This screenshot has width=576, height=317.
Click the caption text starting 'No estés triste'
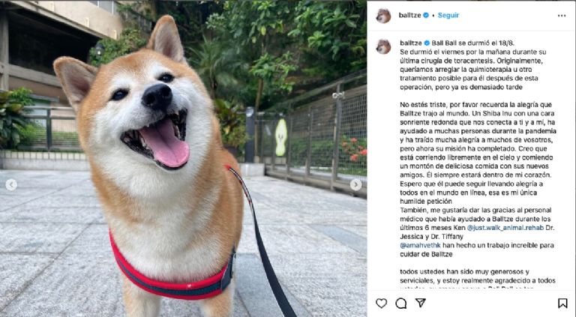(478, 153)
